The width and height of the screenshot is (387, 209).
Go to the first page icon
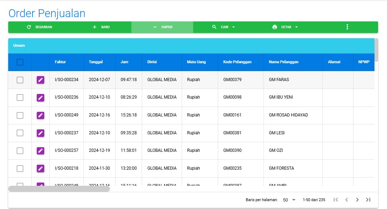click(335, 200)
